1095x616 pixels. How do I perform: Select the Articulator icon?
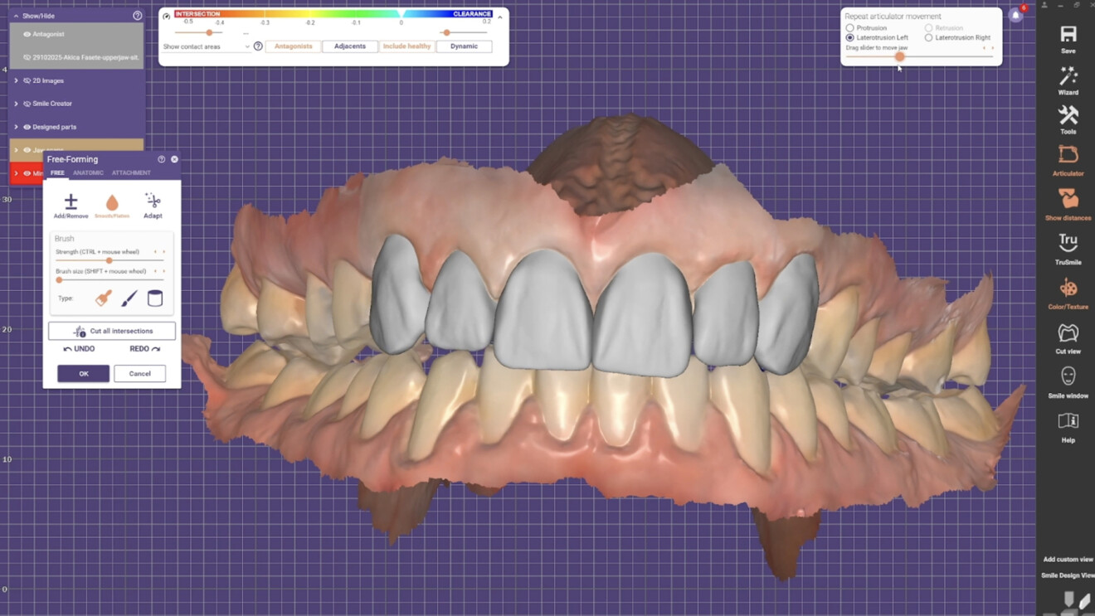click(1068, 155)
